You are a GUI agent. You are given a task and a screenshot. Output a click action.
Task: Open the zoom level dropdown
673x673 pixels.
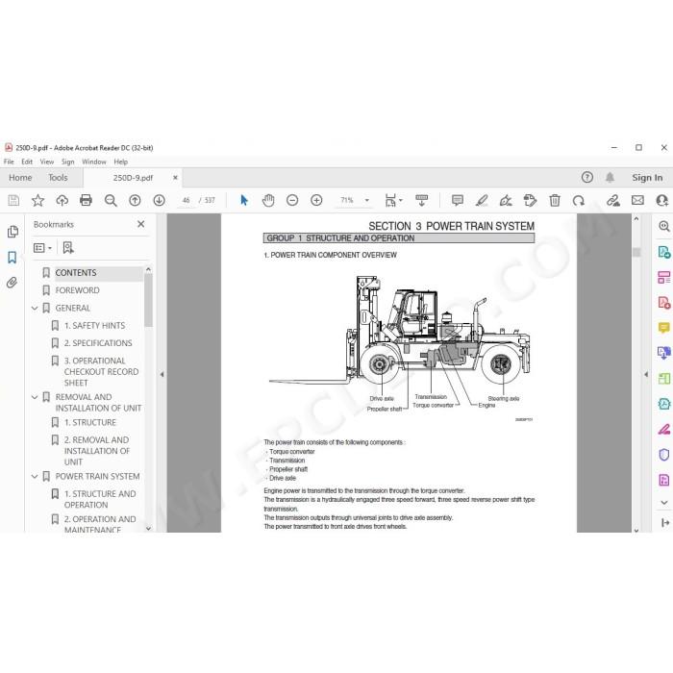pyautogui.click(x=367, y=200)
